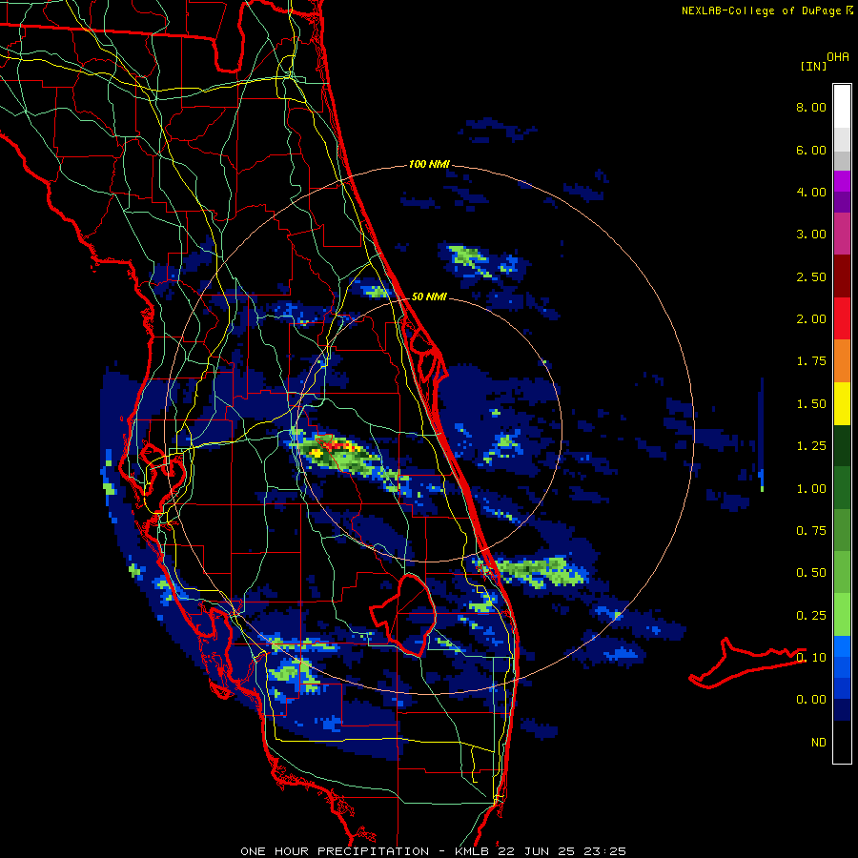This screenshot has height=858, width=858.
Task: Select the pink swatch beside 3.00
Action: 842,234
